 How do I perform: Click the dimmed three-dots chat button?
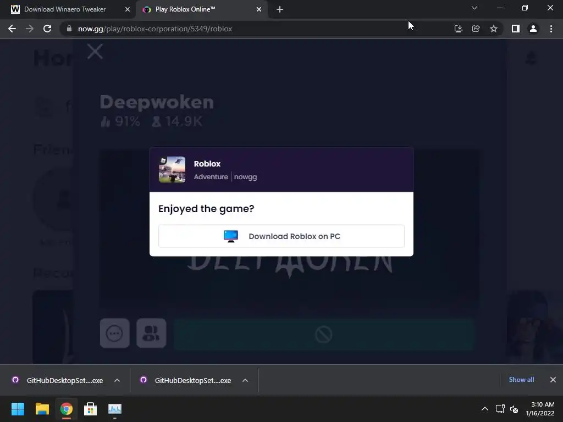pyautogui.click(x=114, y=334)
